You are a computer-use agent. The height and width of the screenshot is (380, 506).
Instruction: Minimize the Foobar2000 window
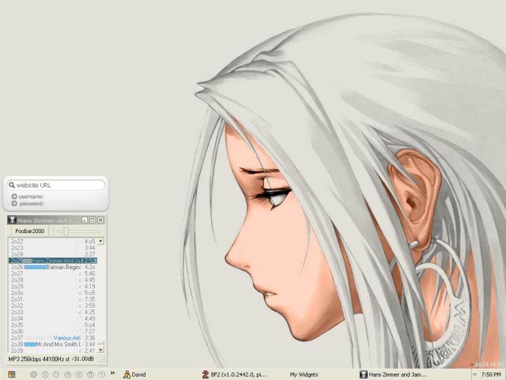[85, 220]
